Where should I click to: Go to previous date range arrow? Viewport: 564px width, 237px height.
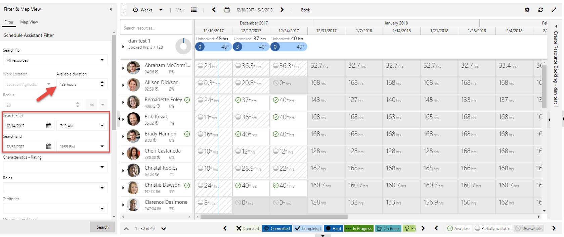point(214,10)
